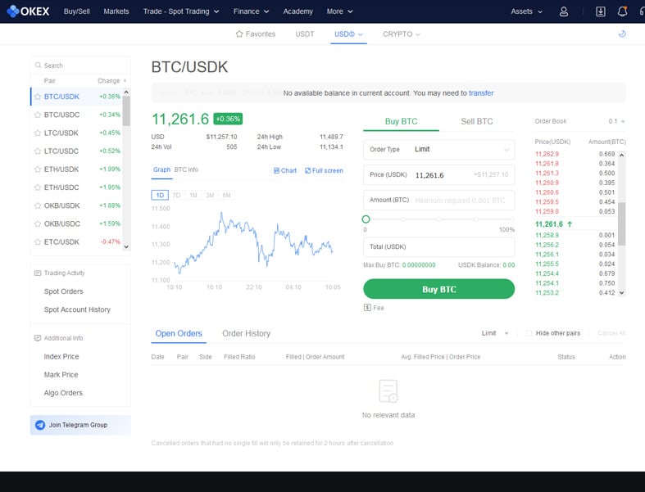Viewport: 645px width, 492px height.
Task: Favorite the LTC/USDC pair star
Action: (38, 151)
